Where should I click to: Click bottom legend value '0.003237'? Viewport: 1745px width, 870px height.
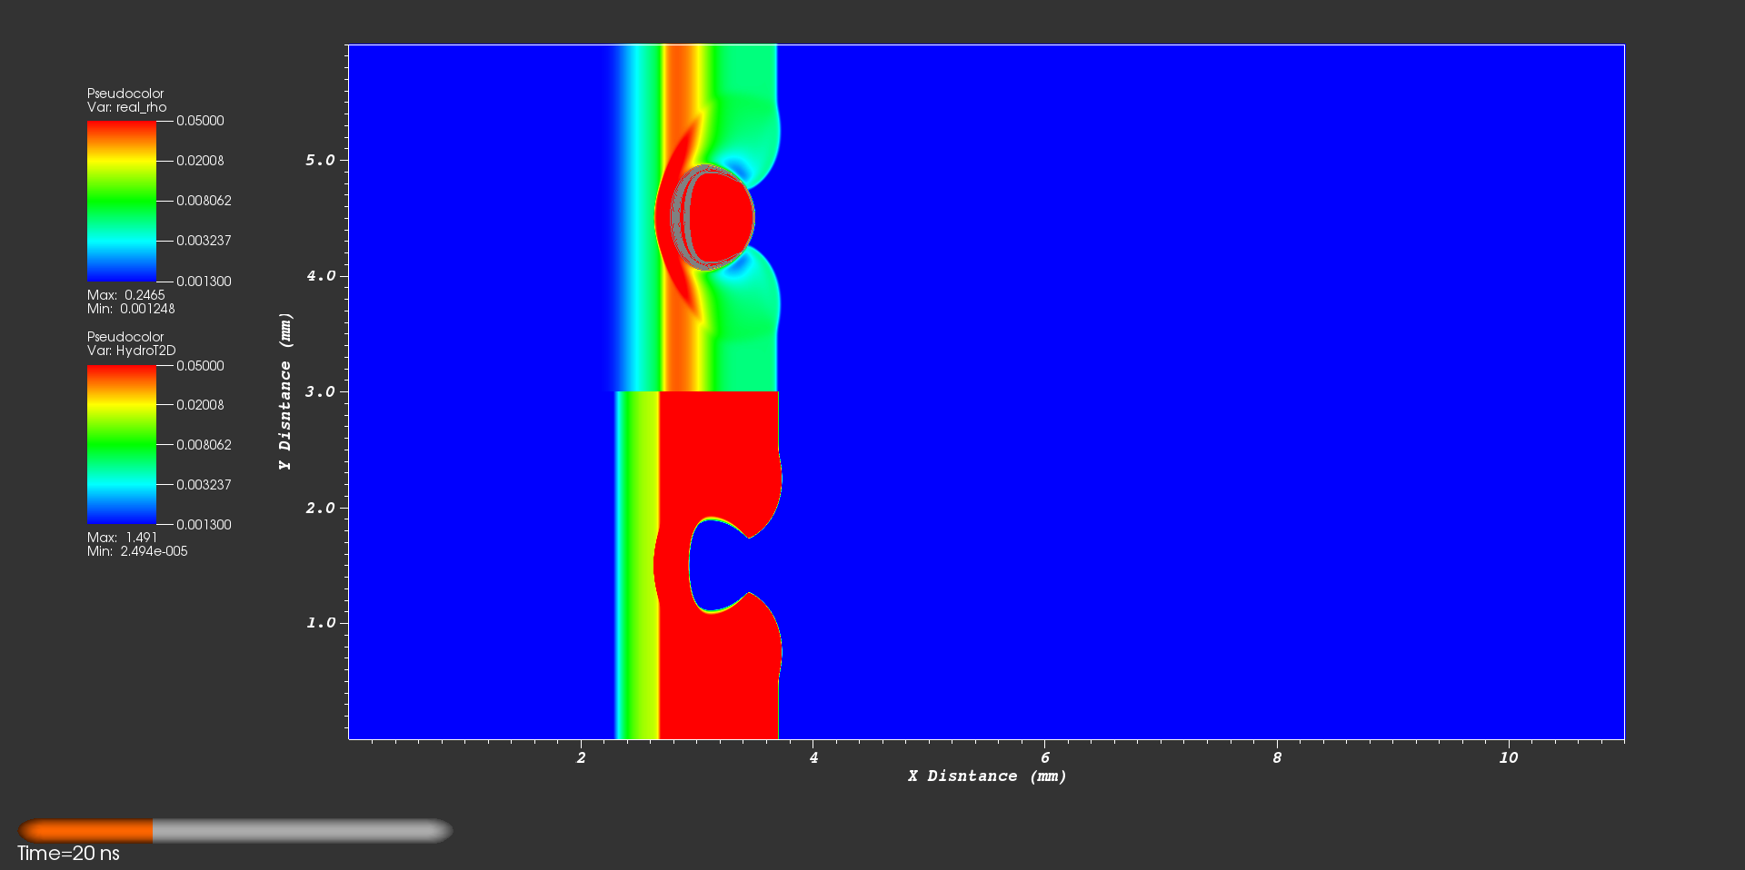(x=204, y=485)
